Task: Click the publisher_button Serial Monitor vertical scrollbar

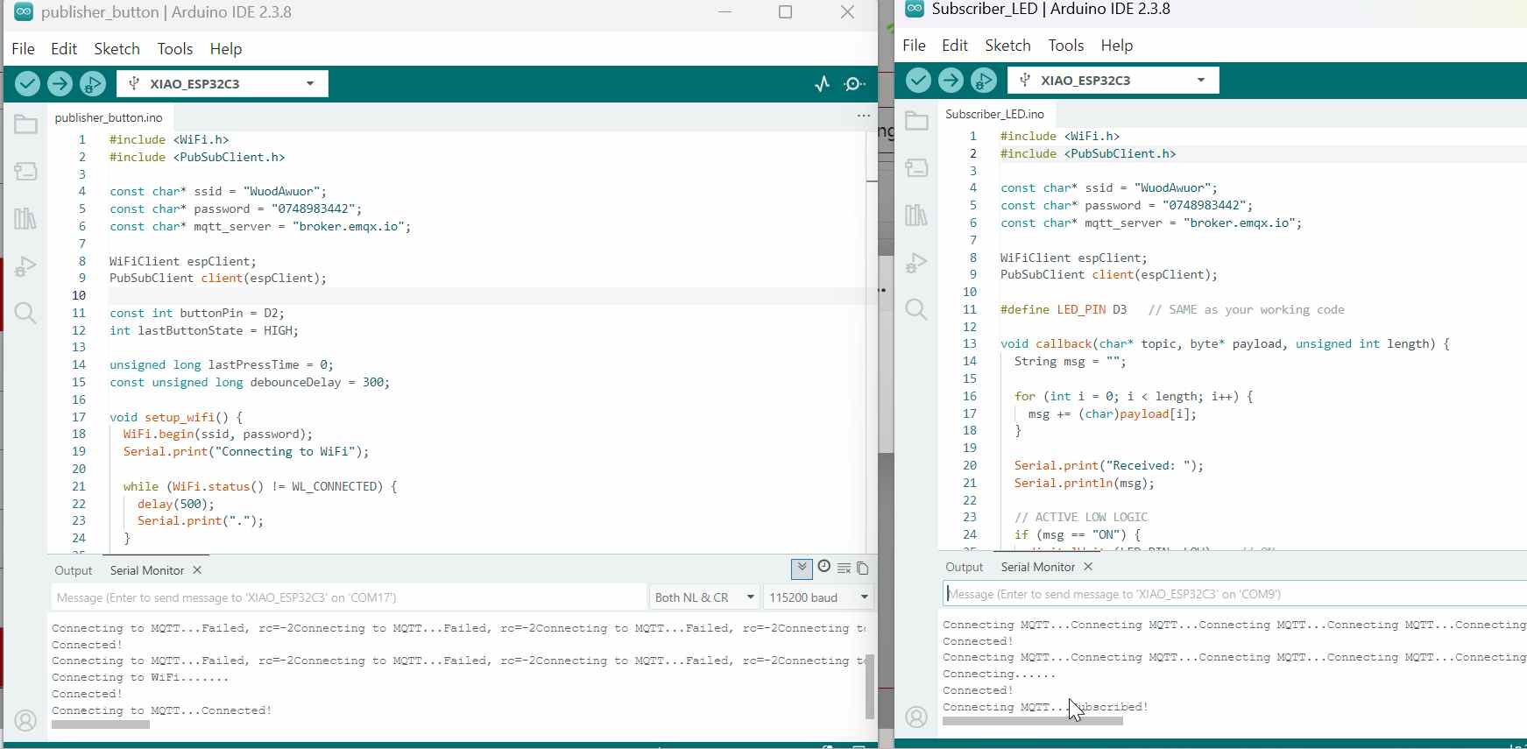Action: pos(870,687)
